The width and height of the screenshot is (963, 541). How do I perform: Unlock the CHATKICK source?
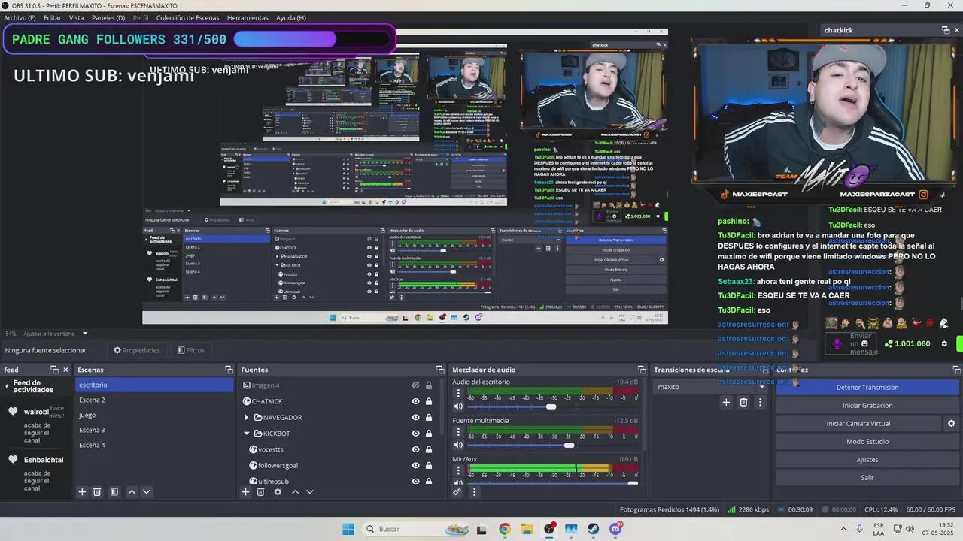(429, 401)
